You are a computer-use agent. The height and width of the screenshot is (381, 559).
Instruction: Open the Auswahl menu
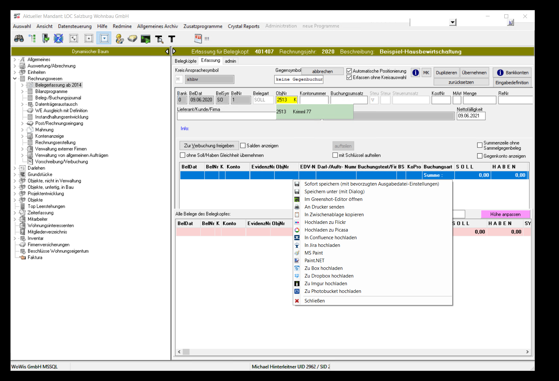tap(22, 26)
